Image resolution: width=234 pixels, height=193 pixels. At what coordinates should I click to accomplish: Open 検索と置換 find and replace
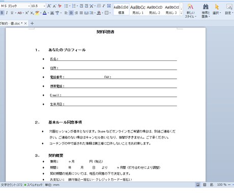point(206,11)
